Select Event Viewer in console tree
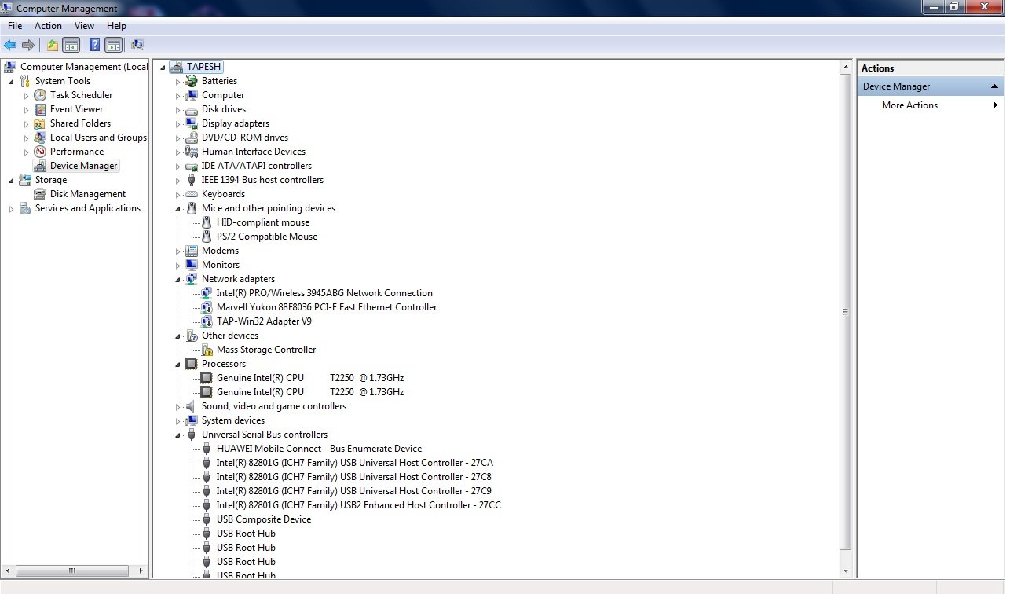Viewport: 1010px width, 594px height. click(x=76, y=109)
